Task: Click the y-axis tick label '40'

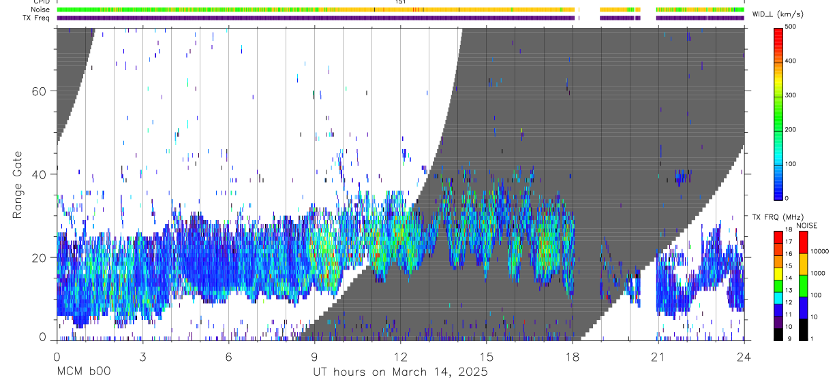Action: pyautogui.click(x=39, y=174)
